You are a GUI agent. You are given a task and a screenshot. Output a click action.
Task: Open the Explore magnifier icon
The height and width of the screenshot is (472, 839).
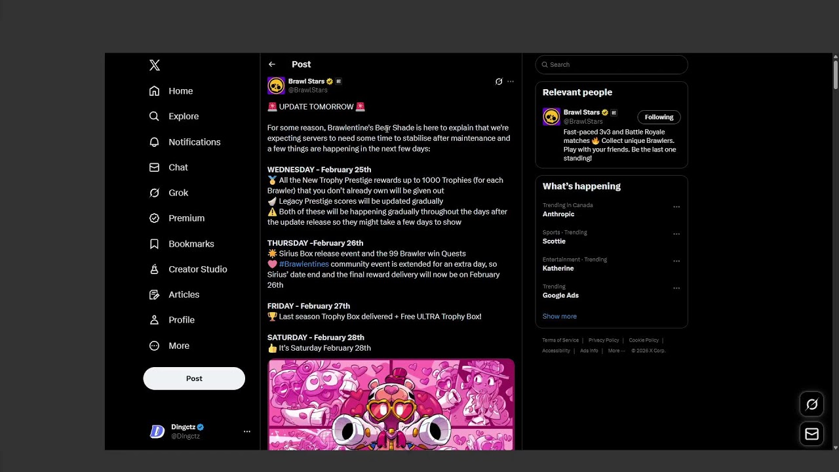click(154, 116)
